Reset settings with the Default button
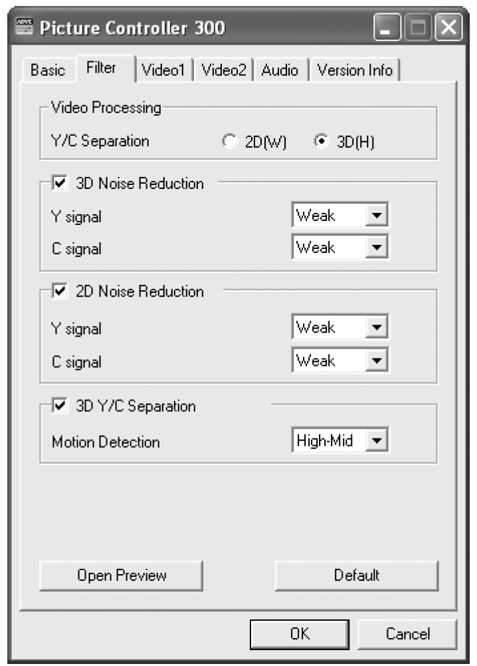 357,576
